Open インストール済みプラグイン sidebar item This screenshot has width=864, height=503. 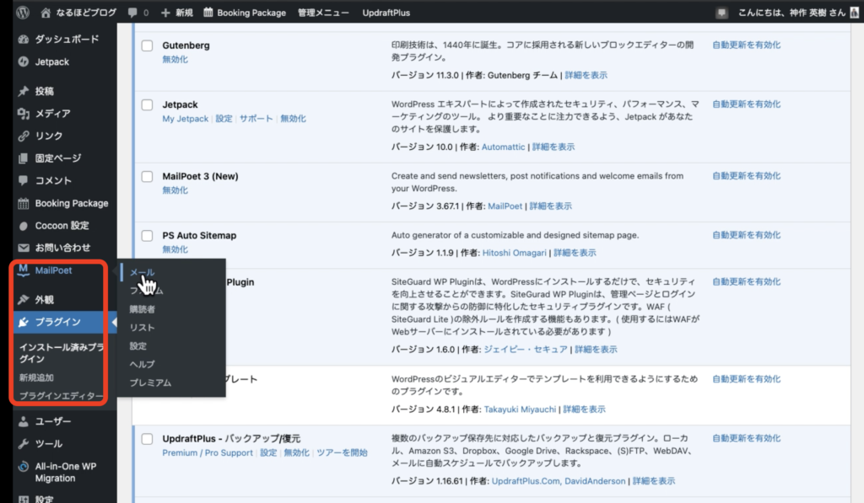pos(61,353)
